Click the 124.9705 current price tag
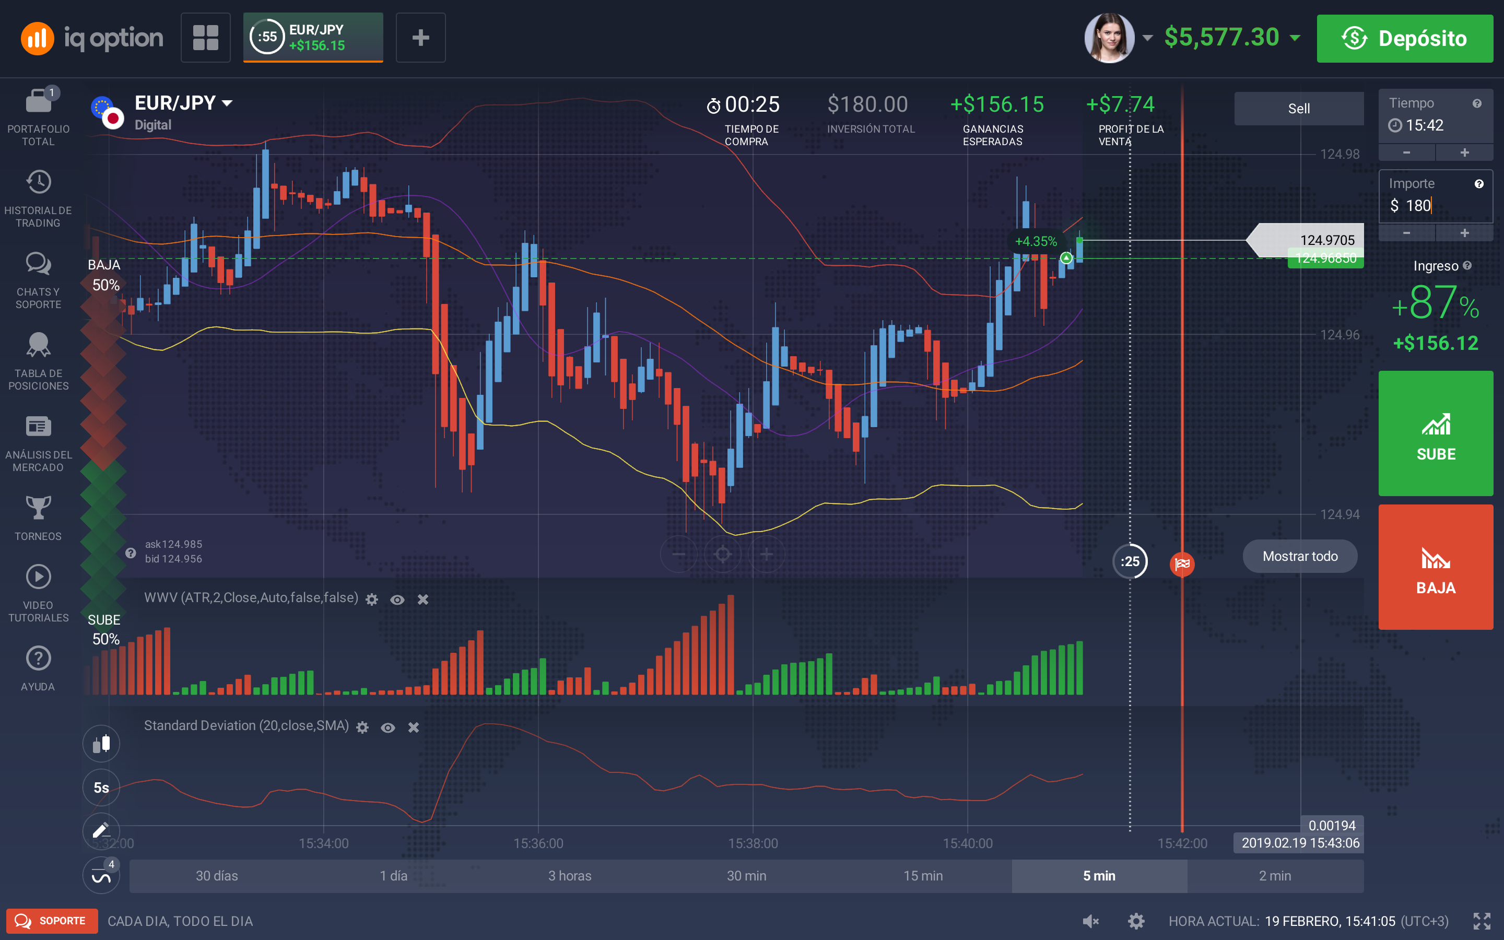This screenshot has width=1504, height=940. coord(1305,240)
